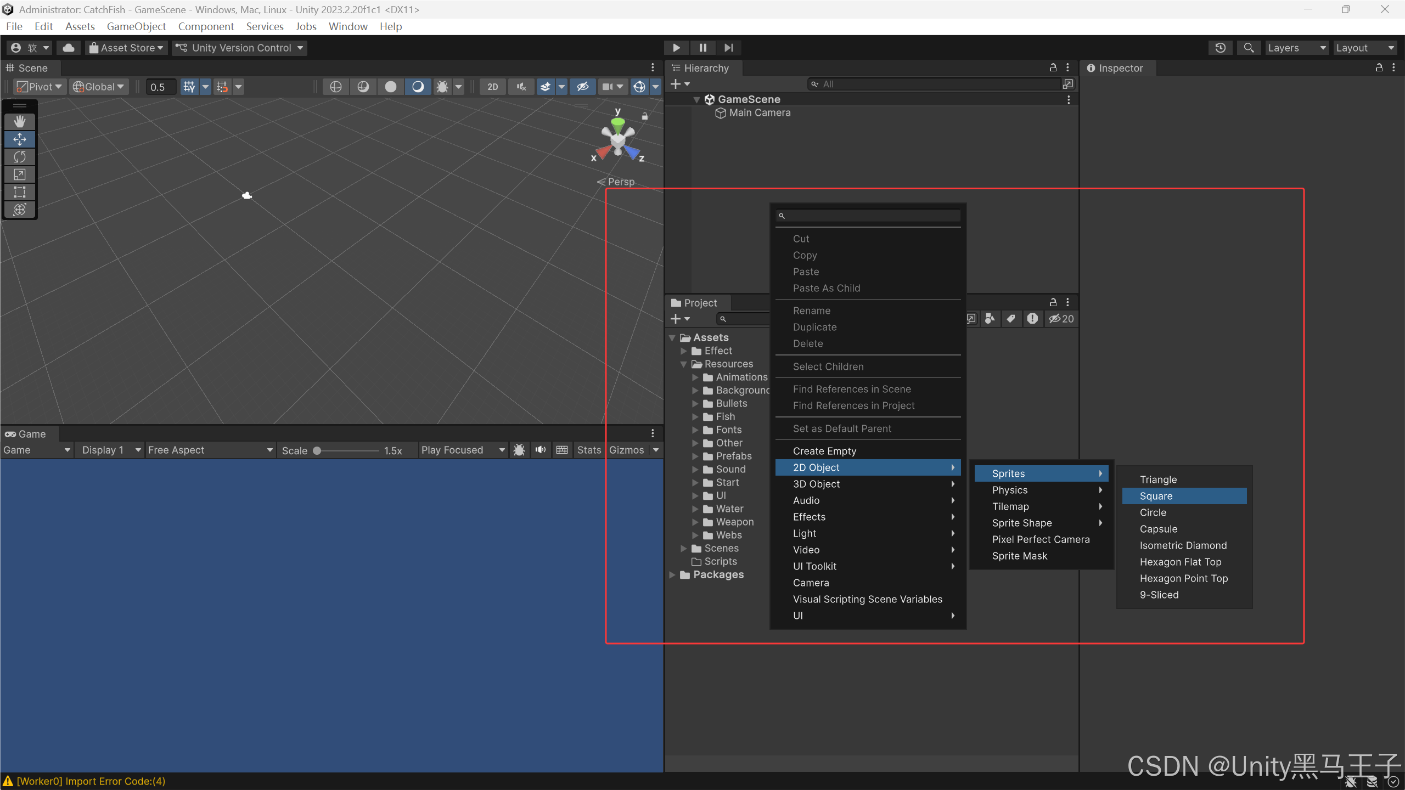
Task: Open Undo History icon
Action: 1220,48
